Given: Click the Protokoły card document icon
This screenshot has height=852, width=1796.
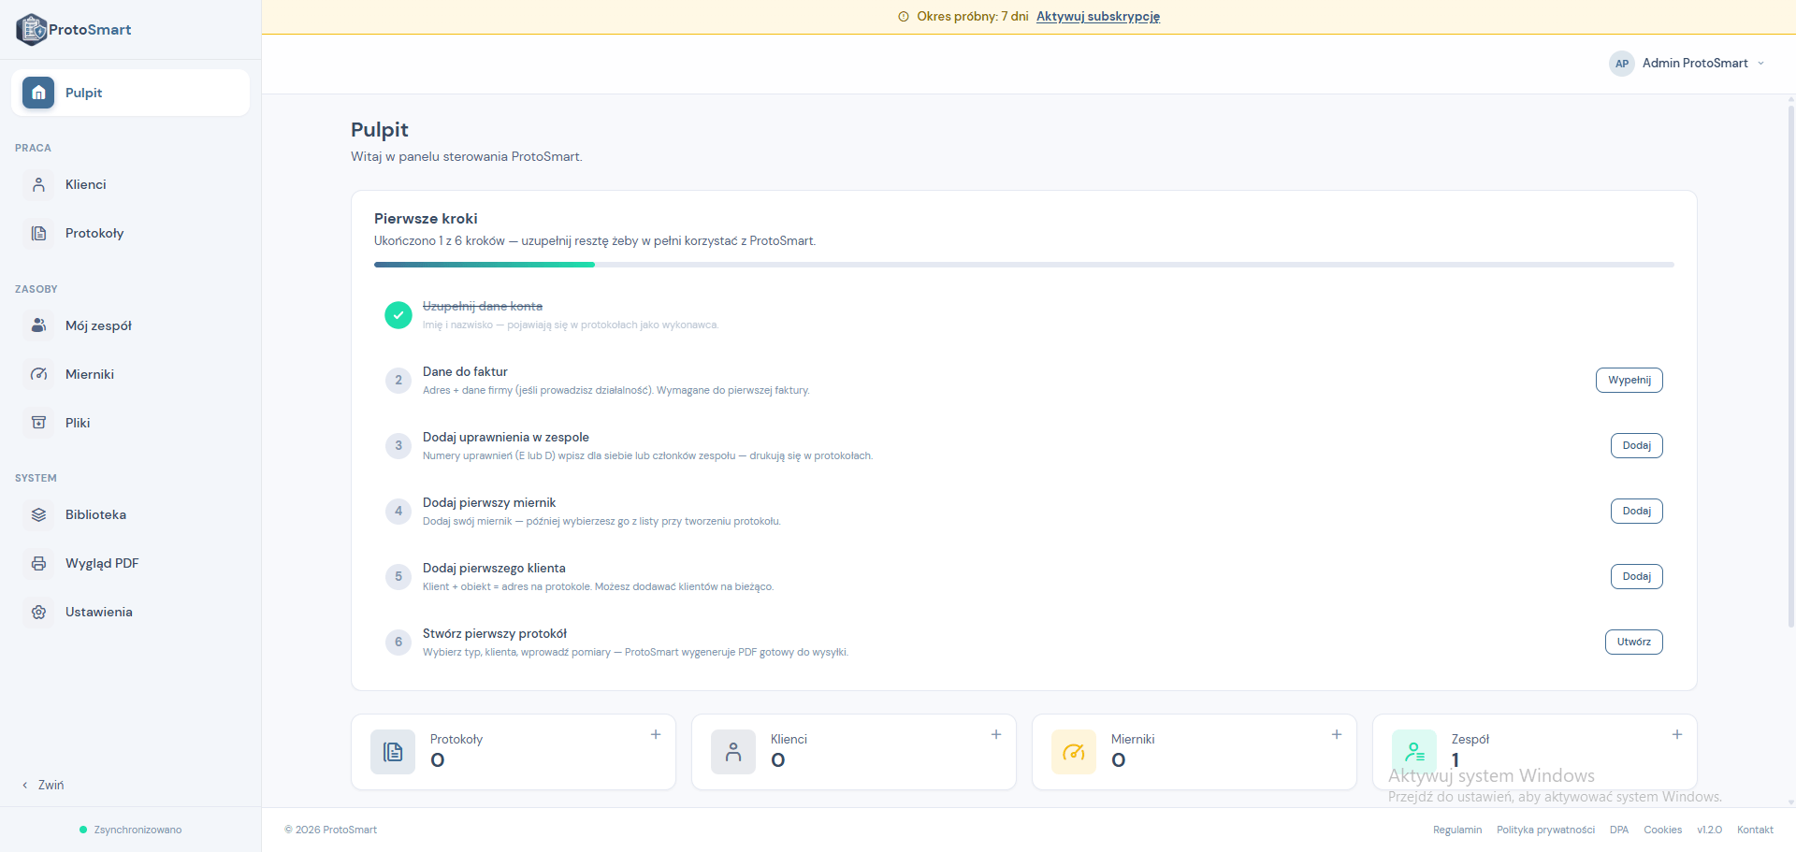Looking at the screenshot, I should pos(393,752).
